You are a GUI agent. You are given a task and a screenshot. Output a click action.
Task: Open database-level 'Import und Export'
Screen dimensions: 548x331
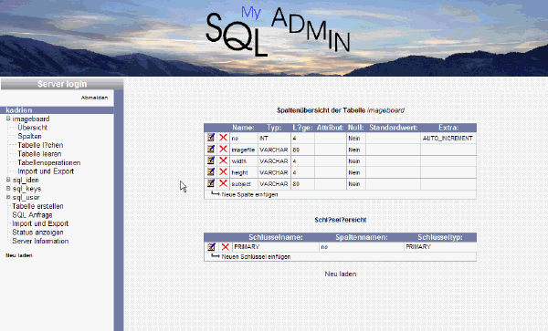40,223
